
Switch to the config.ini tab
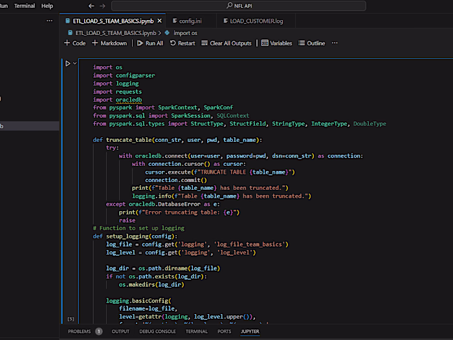(x=189, y=21)
